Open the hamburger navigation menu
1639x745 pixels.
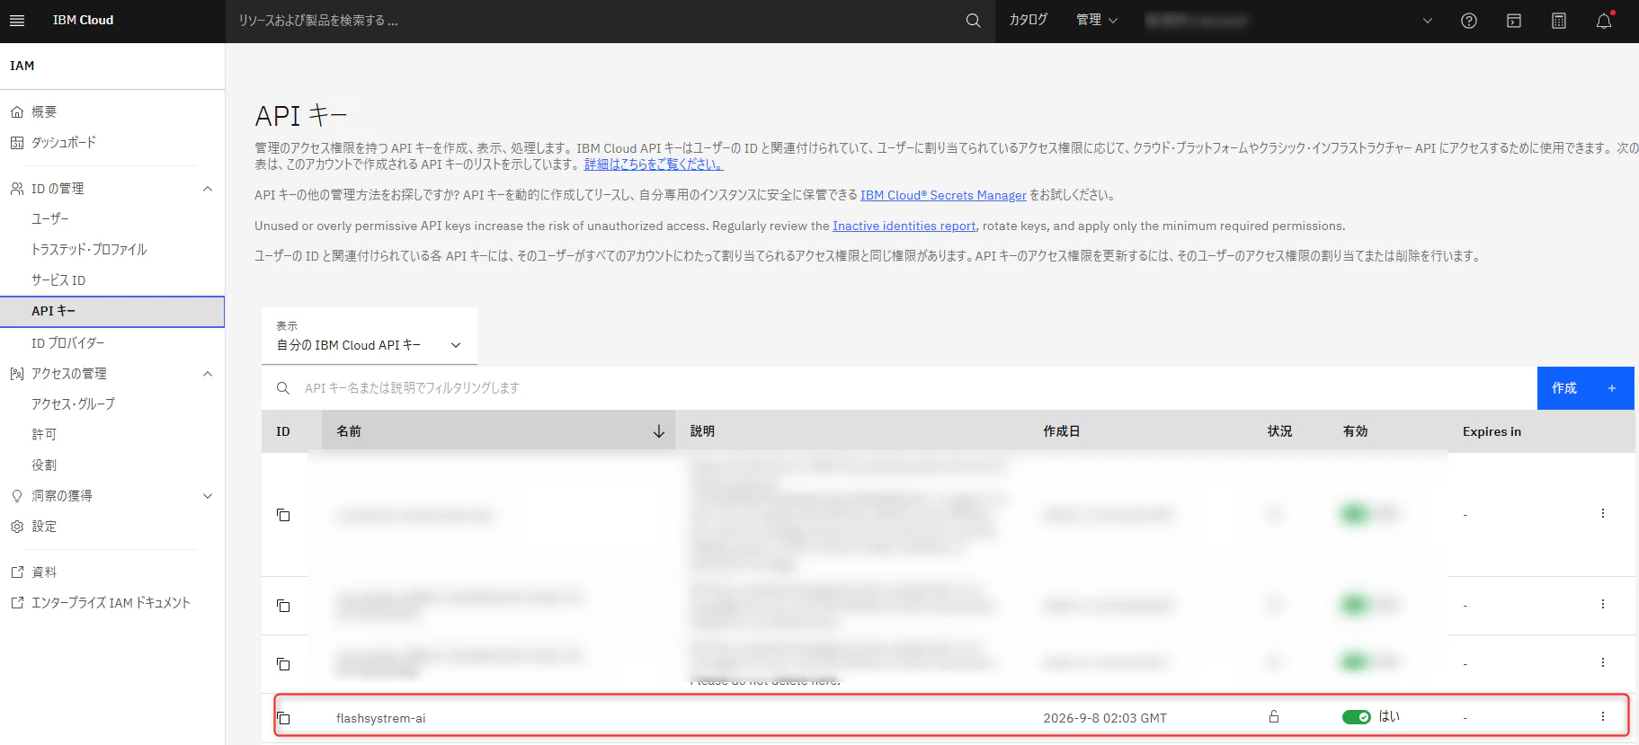coord(17,20)
